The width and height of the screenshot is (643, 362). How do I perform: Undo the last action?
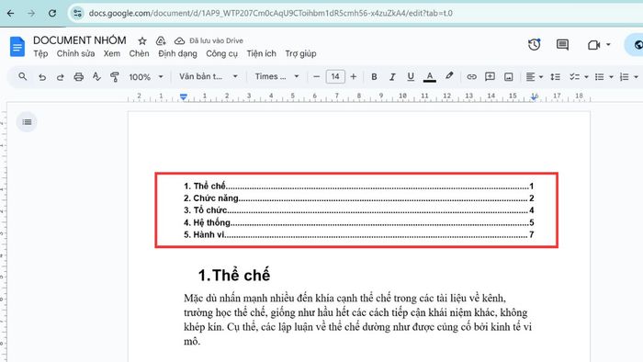pos(42,77)
